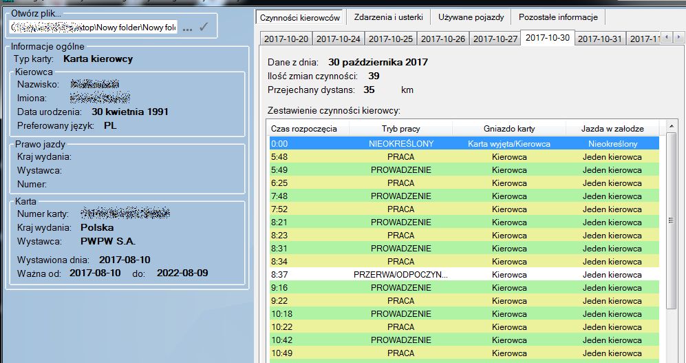Click the issuing country 'Polska'

tap(97, 228)
